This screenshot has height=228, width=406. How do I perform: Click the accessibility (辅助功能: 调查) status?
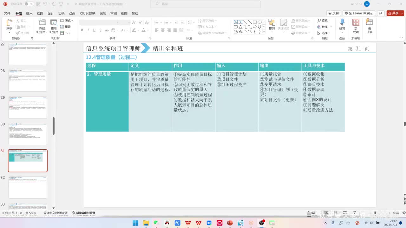click(84, 213)
